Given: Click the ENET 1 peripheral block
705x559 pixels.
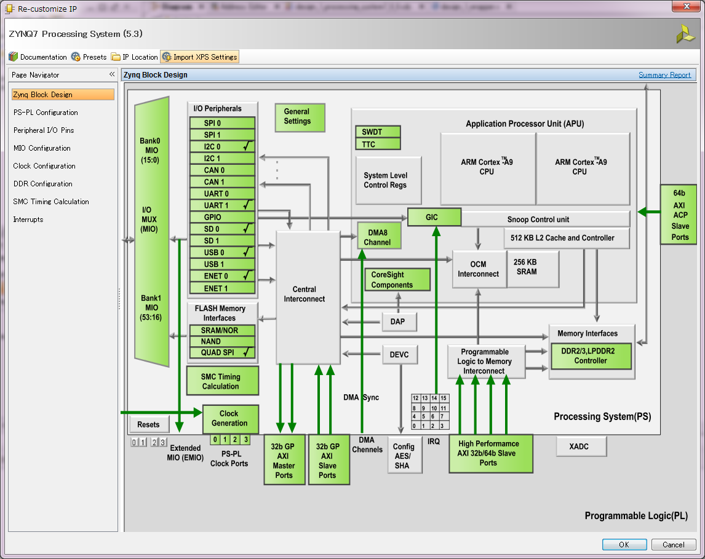Looking at the screenshot, I should tap(222, 288).
